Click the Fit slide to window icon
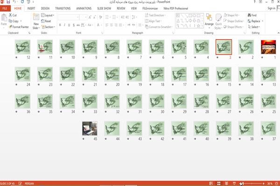The image size is (280, 186). pyautogui.click(x=277, y=184)
